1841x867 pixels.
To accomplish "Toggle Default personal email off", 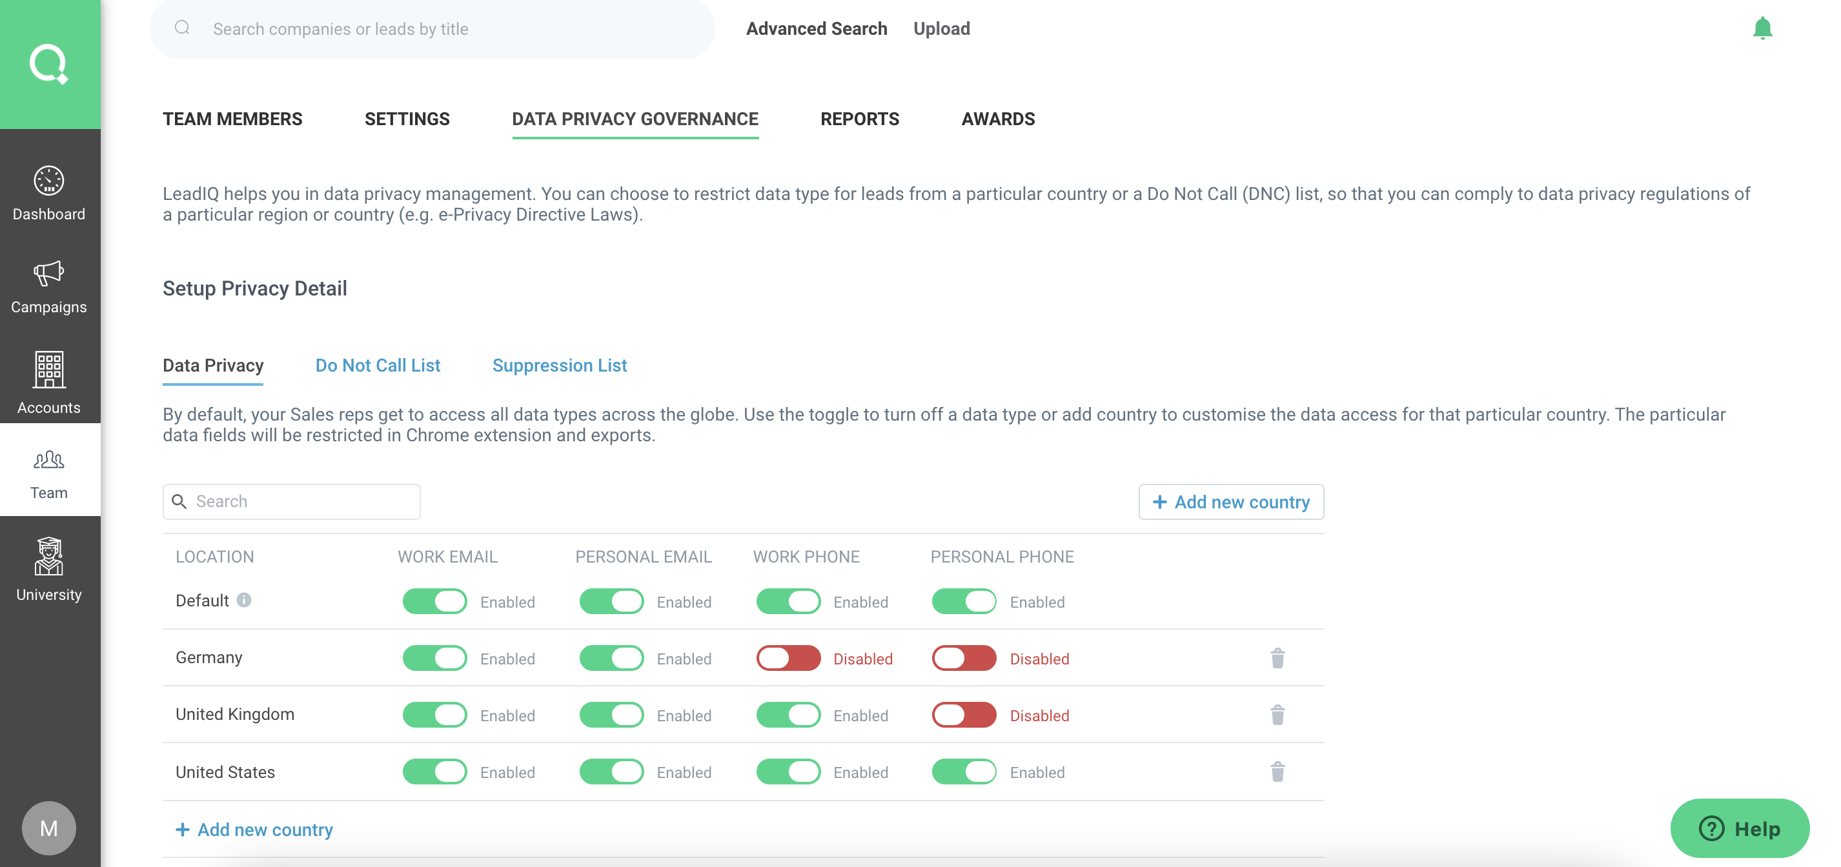I will [611, 601].
